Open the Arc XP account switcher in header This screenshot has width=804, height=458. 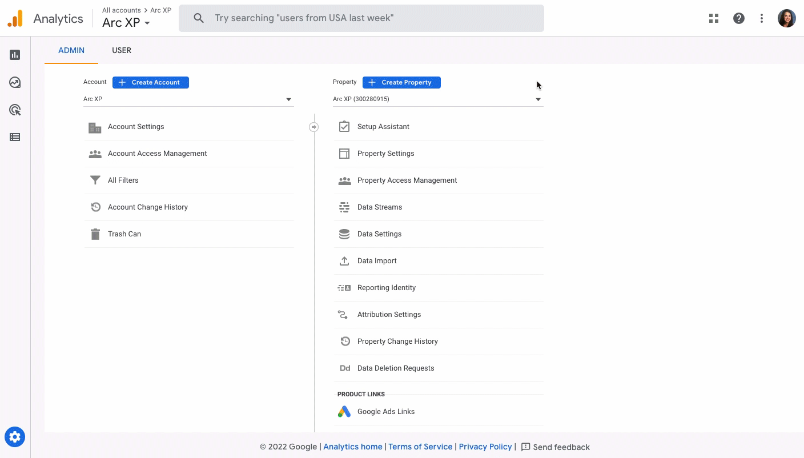point(126,23)
